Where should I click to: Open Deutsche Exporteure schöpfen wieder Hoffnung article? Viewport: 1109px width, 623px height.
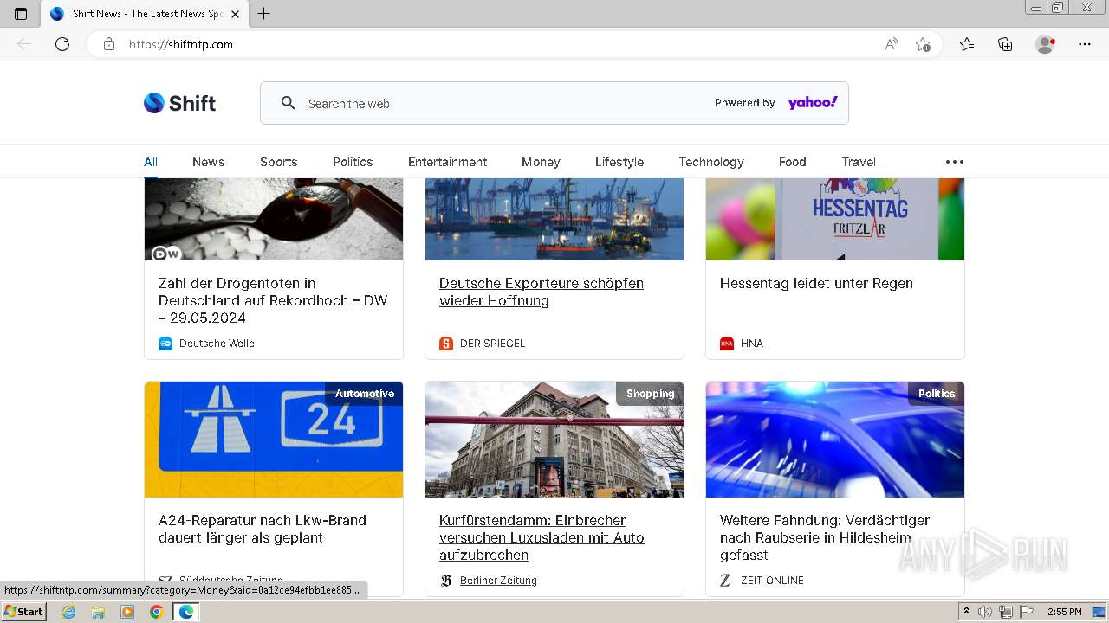click(542, 292)
